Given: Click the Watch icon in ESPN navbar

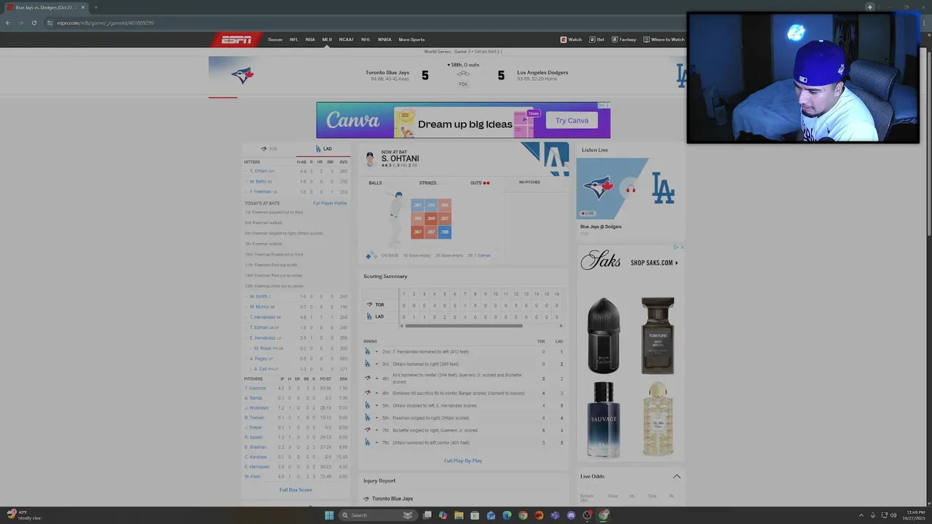Looking at the screenshot, I should click(x=564, y=39).
